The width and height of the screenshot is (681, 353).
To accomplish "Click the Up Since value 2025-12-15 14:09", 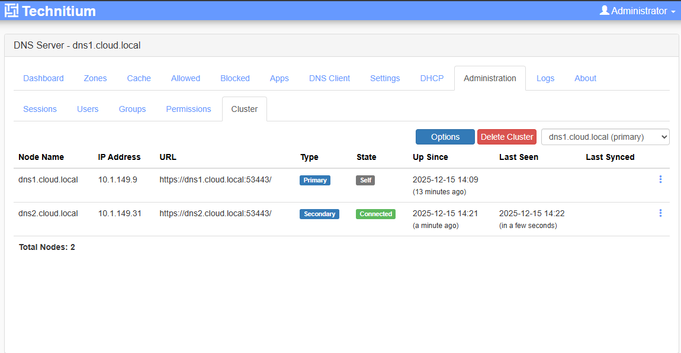I will 445,179.
